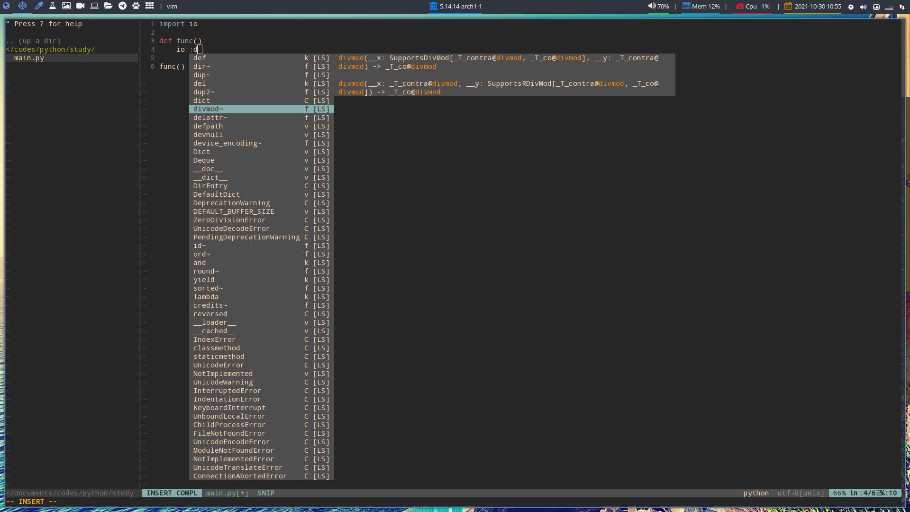This screenshot has width=910, height=512.
Task: Select the divmod~ completion entry
Action: tap(209, 109)
